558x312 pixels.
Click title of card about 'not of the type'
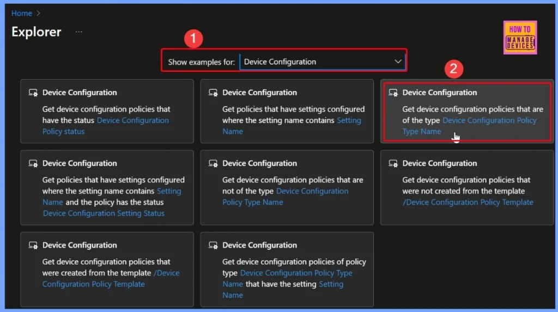tap(259, 163)
